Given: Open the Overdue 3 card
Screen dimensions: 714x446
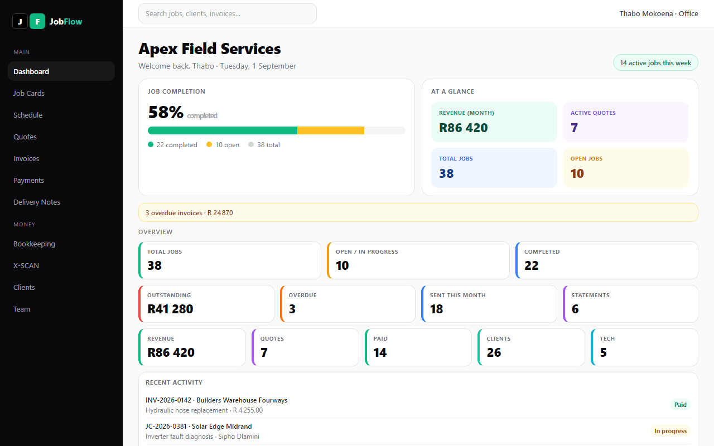Looking at the screenshot, I should [348, 304].
